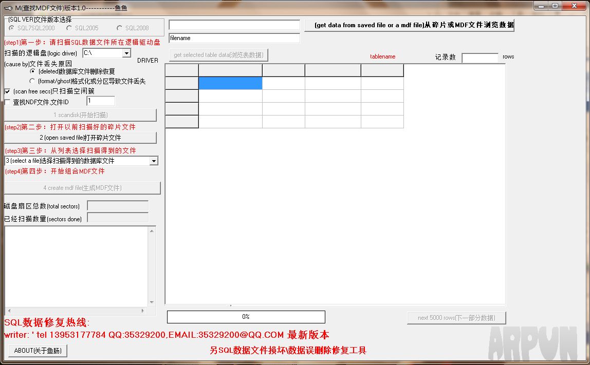
Task: Enable the 查找NDF文件 checkbox
Action: click(x=7, y=101)
